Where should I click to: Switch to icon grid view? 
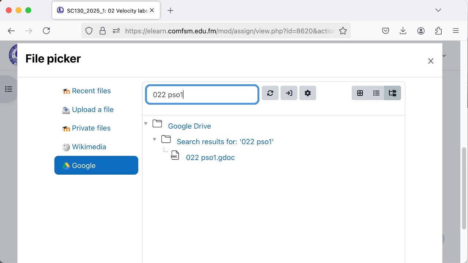(x=360, y=93)
